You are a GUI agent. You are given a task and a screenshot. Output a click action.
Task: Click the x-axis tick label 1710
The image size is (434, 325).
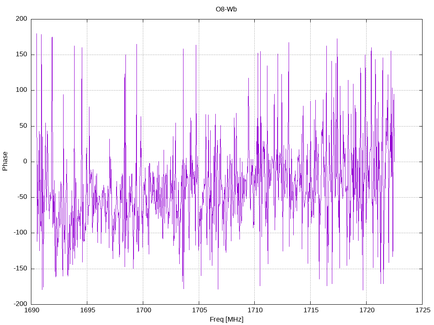point(255,310)
